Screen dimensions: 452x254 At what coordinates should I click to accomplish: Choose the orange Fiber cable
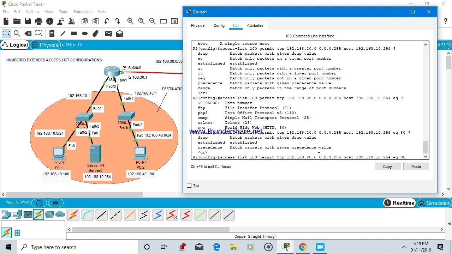[x=130, y=215]
